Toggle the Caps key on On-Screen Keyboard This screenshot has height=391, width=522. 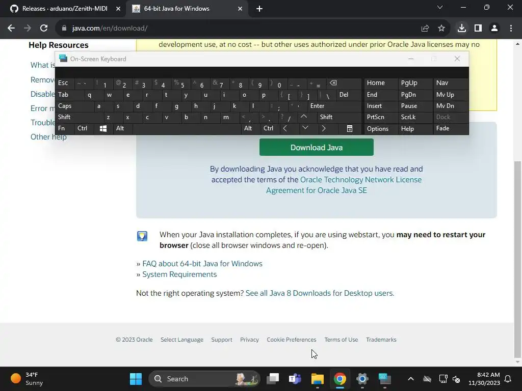pos(74,106)
